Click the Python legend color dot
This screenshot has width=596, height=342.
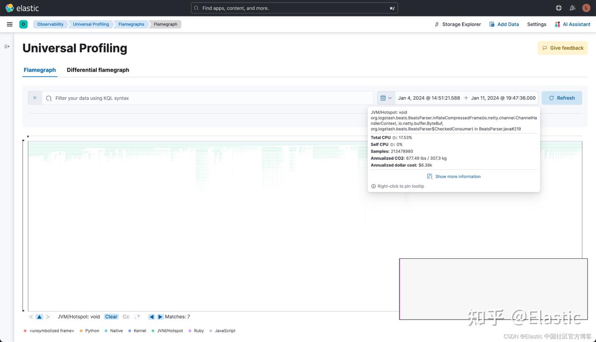pyautogui.click(x=81, y=331)
